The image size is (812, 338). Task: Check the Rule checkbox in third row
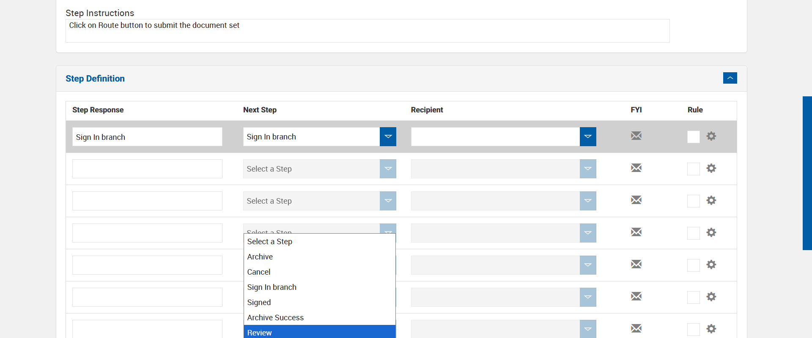coord(693,201)
